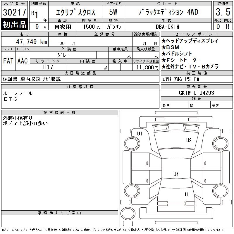
Task: Click the lot number 30217
Action: 14,12
